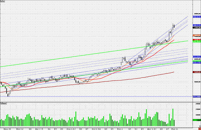The height and width of the screenshot is (130, 201).
Task: Select the 2000K volume axis label
Action: (198, 104)
